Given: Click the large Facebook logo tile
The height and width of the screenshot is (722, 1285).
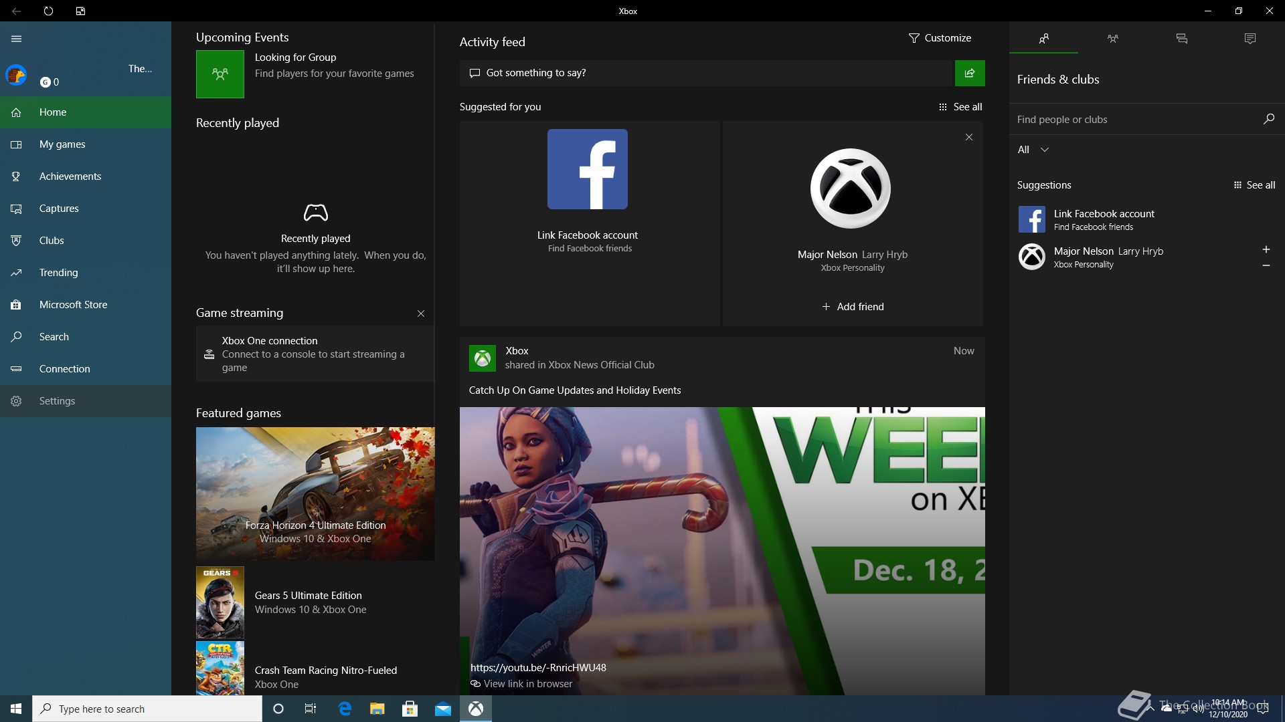Looking at the screenshot, I should [x=588, y=169].
